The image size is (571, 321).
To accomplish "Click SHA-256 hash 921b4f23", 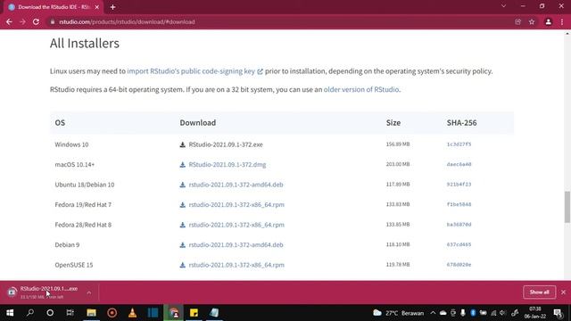I will [459, 185].
